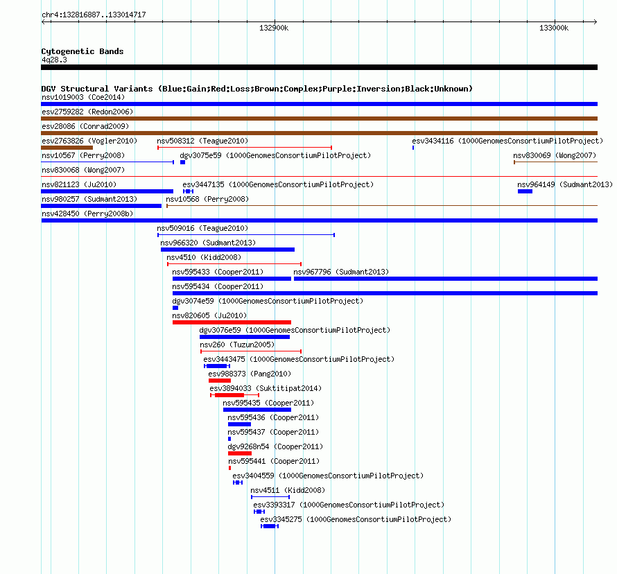
Task: Select nsv595436 (Cooper2011) label
Action: tap(273, 417)
